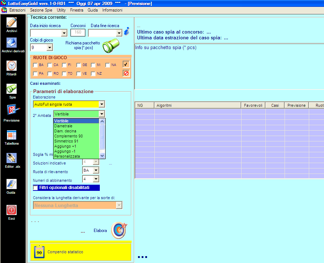Open the Utility menu
Image resolution: width=324 pixels, height=263 pixels.
[x=61, y=10]
